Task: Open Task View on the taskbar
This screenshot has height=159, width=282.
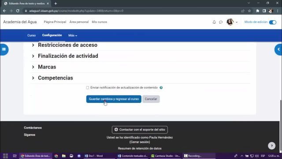Action: [x=15, y=156]
